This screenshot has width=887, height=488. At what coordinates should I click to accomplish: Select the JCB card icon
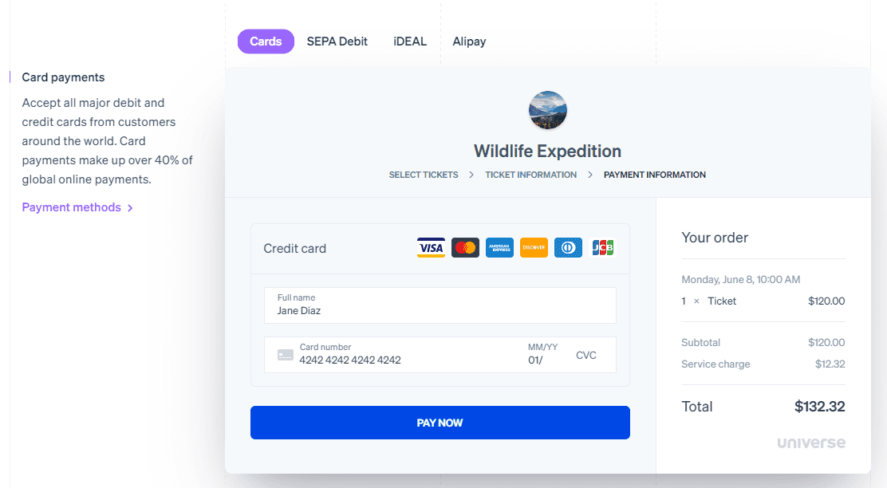[x=603, y=247]
